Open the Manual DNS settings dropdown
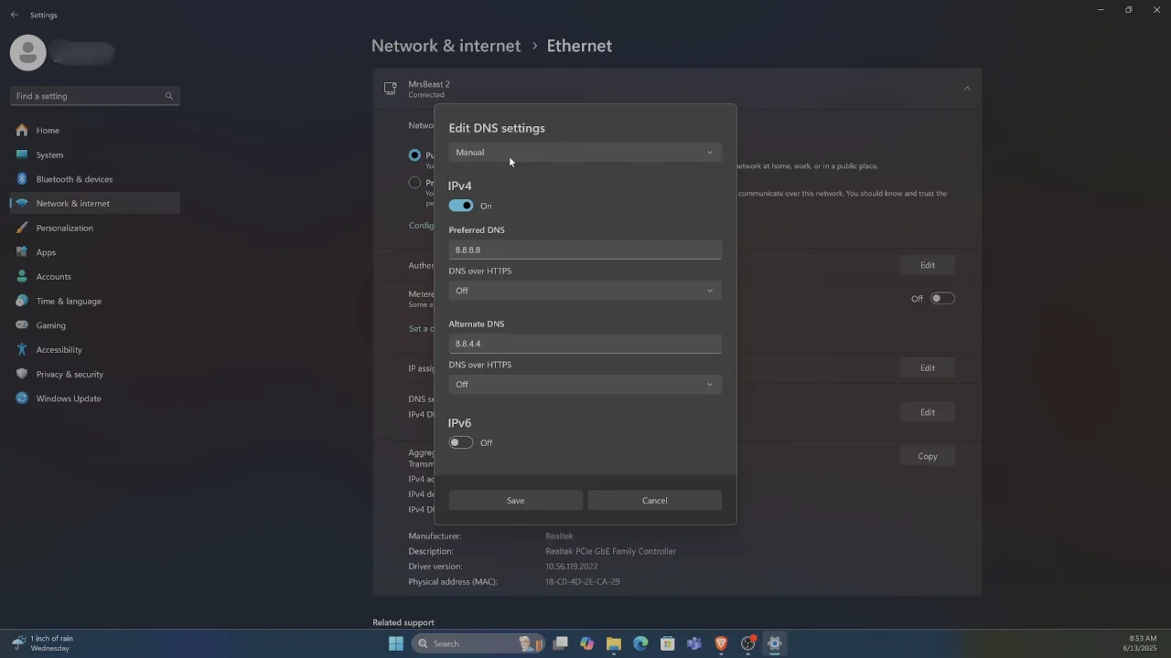 (585, 152)
